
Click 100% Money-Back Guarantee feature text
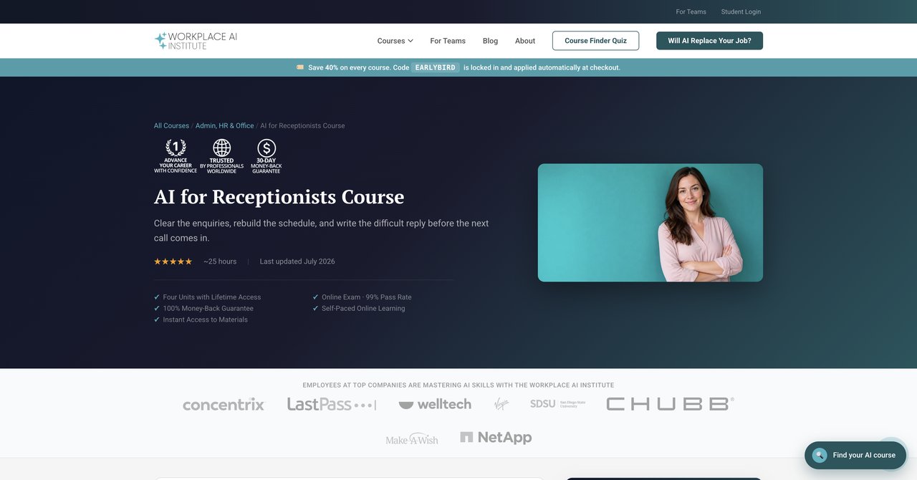208,309
